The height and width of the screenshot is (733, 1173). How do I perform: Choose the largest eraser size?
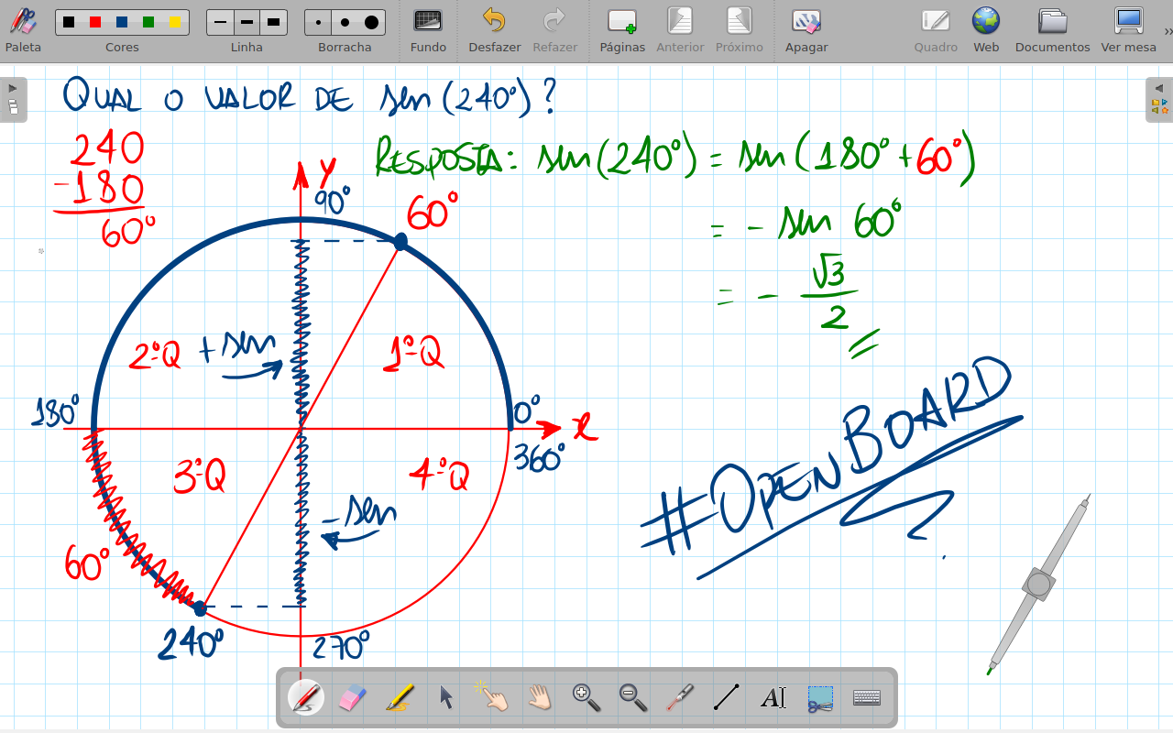[371, 22]
